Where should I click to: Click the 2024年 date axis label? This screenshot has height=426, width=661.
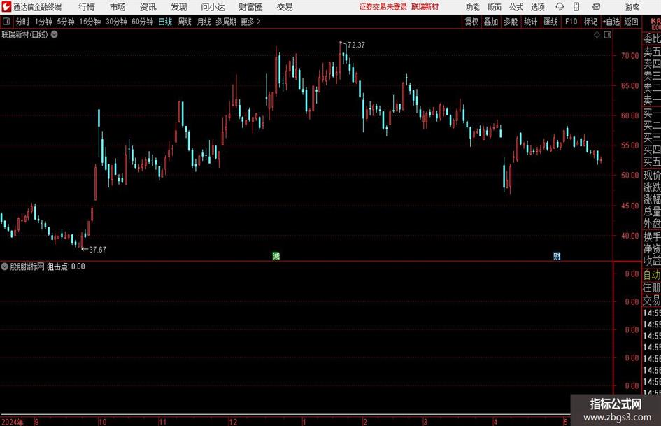coord(13,422)
